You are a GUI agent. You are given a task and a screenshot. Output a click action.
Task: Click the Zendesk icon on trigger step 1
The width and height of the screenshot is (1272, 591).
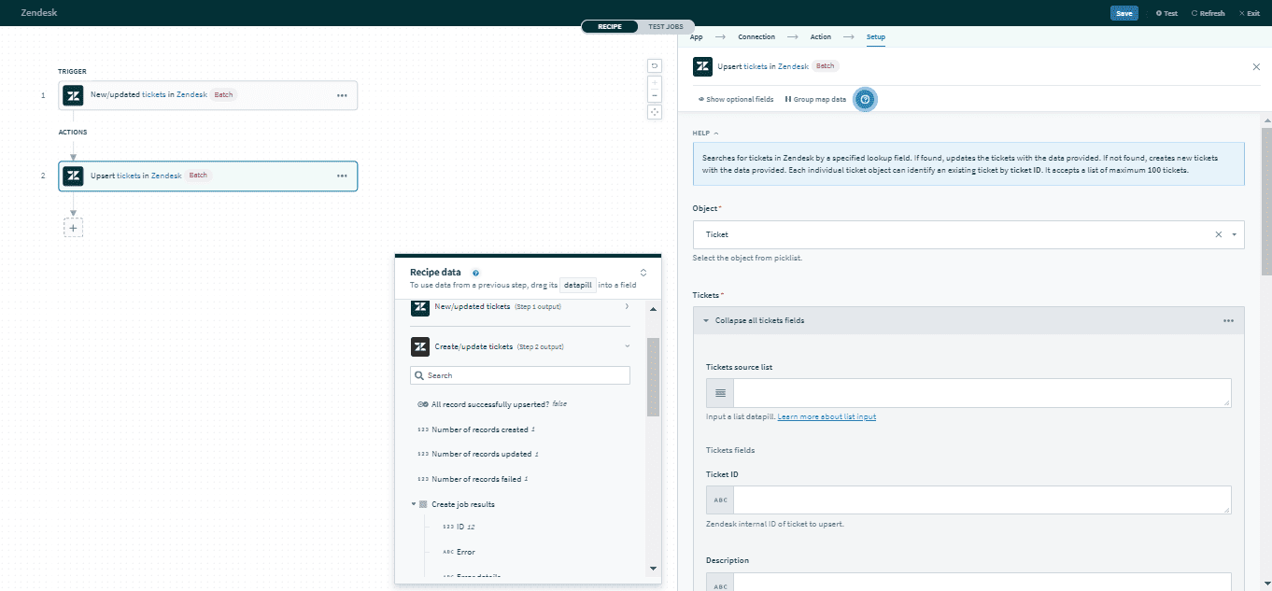[x=73, y=94]
